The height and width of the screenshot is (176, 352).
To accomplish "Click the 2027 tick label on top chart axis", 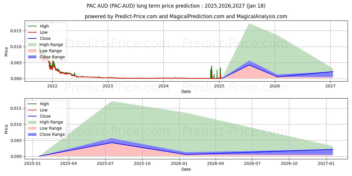I will tap(330, 86).
